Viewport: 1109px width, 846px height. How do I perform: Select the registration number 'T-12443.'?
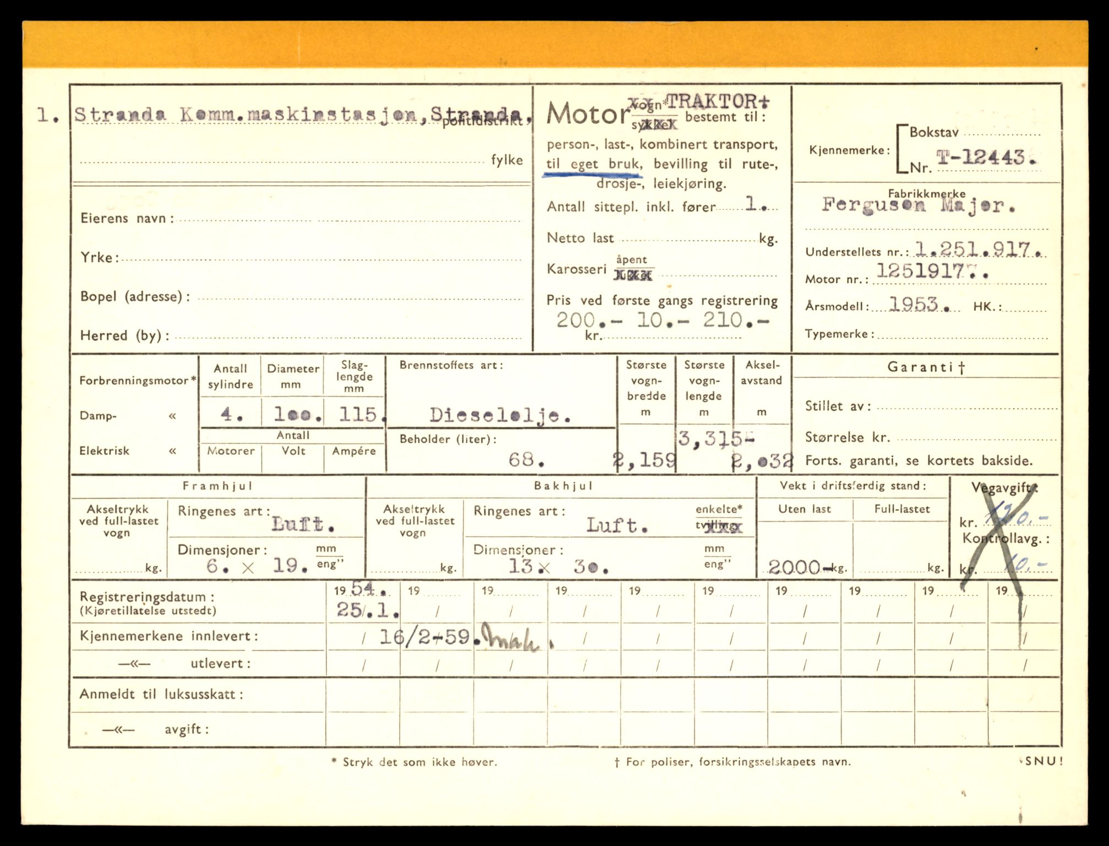[987, 158]
